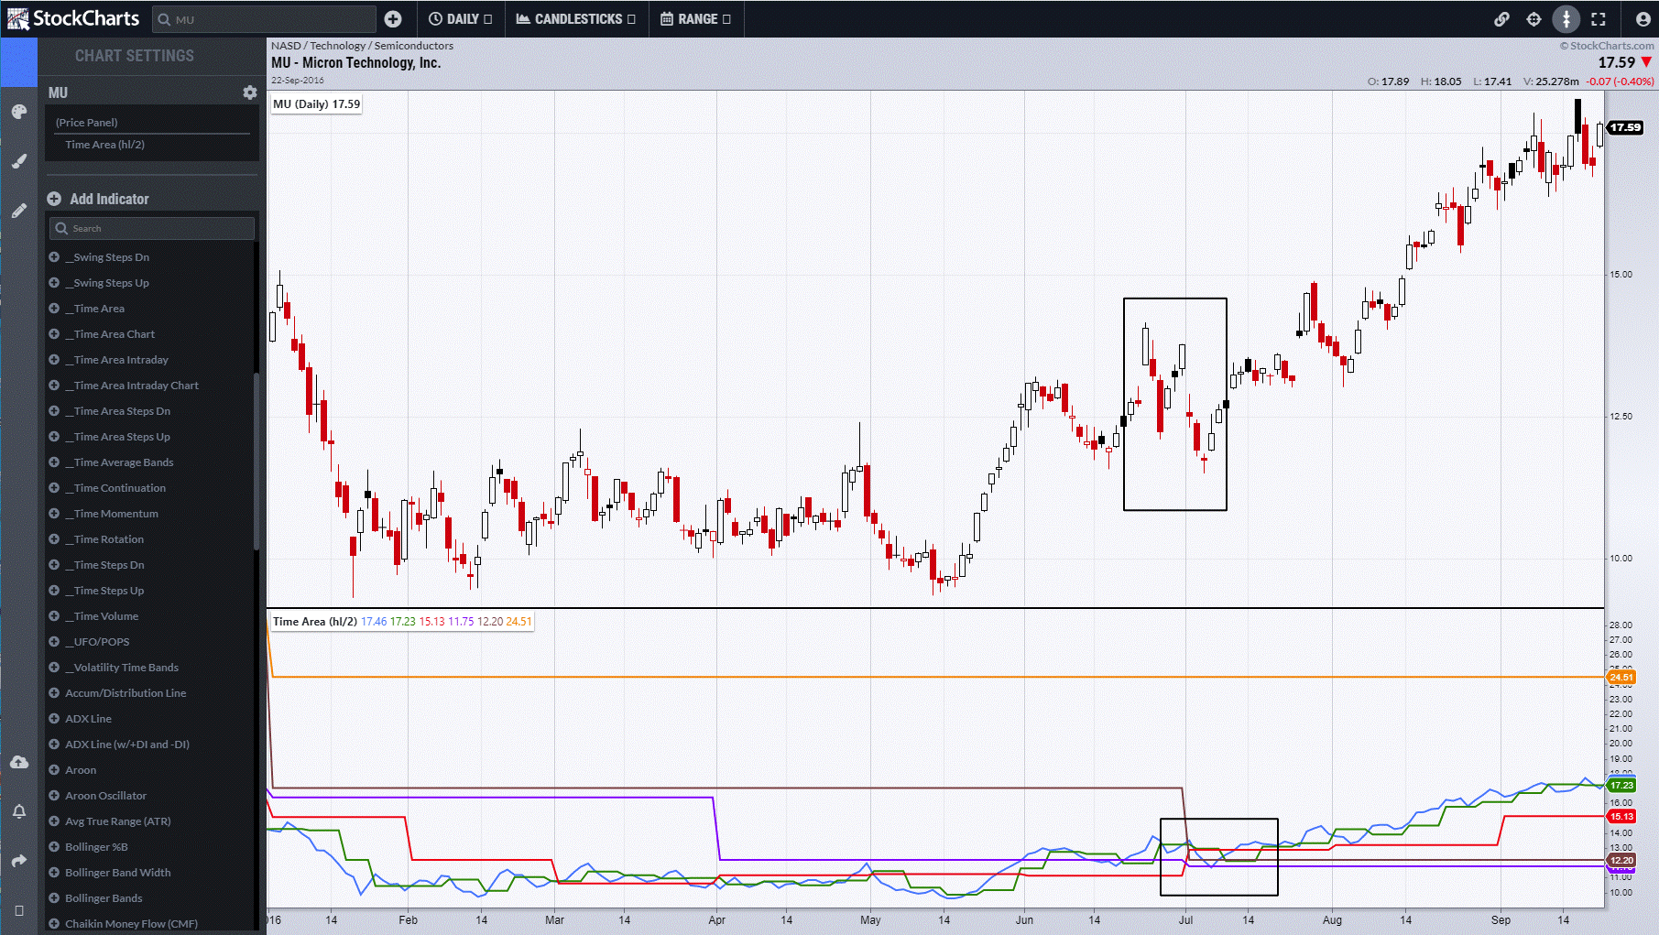Focus the indicator Search field
1659x935 pixels.
tap(152, 228)
